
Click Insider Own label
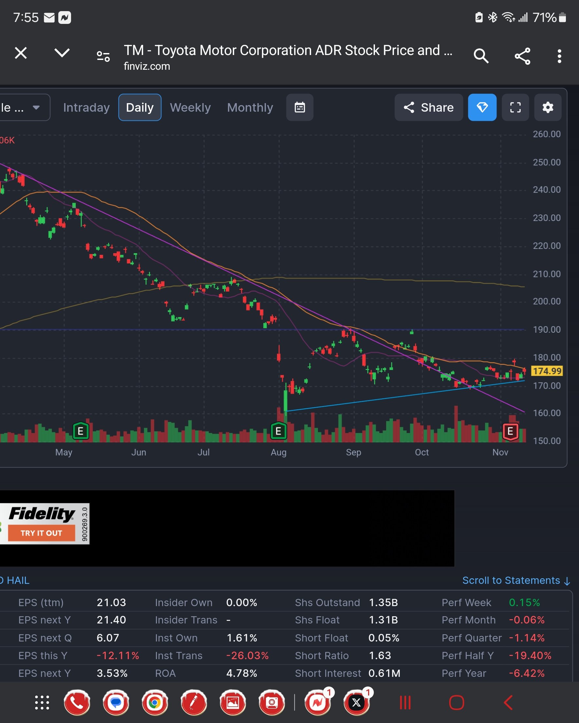coord(183,602)
